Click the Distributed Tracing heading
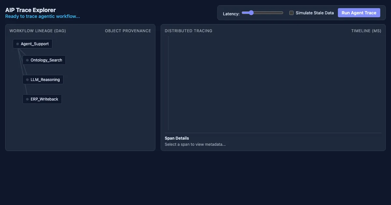Viewport: 391px width, 205px height. 188,31
